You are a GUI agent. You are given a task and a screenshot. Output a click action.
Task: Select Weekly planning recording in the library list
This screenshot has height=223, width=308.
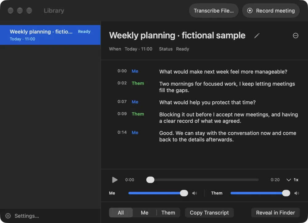(x=50, y=35)
